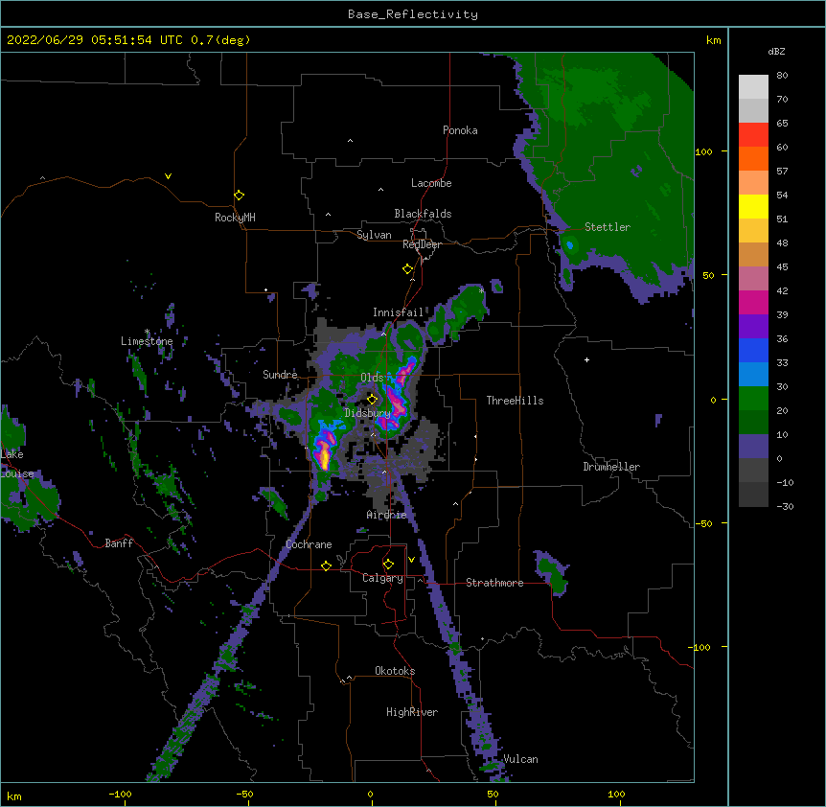Click the yellow diamond marker south of RedDeer

coord(407,268)
